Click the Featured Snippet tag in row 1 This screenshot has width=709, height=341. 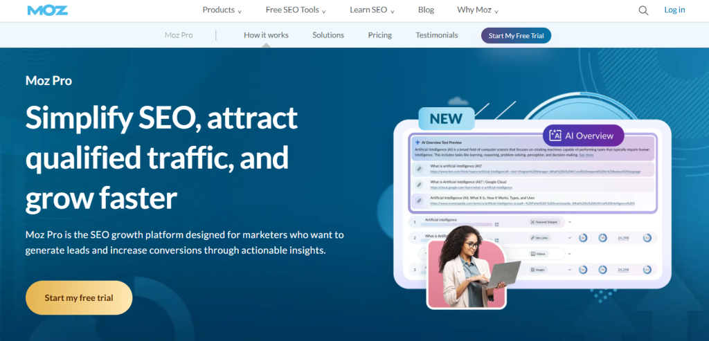click(545, 222)
